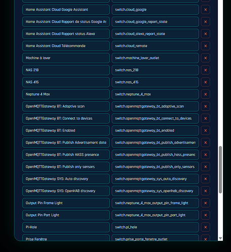Click the vertical scrollbar thumb
The width and height of the screenshot is (231, 252).
pyautogui.click(x=220, y=170)
